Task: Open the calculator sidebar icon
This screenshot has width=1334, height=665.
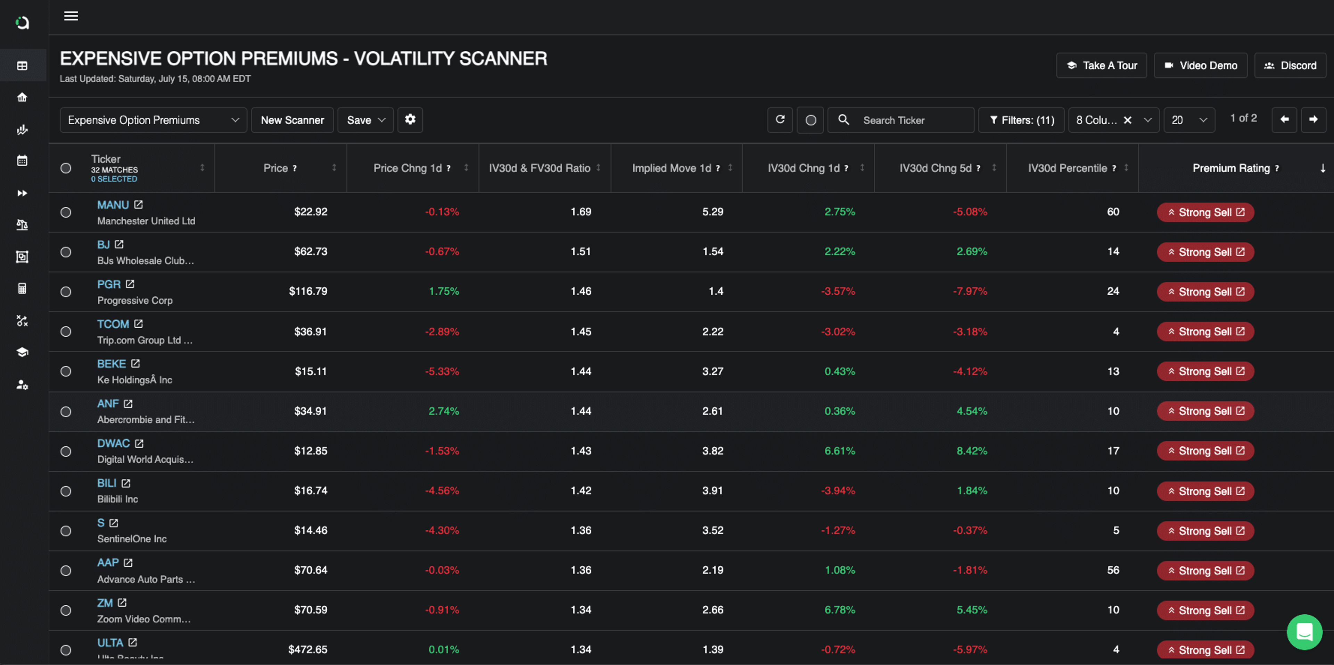Action: pos(22,289)
